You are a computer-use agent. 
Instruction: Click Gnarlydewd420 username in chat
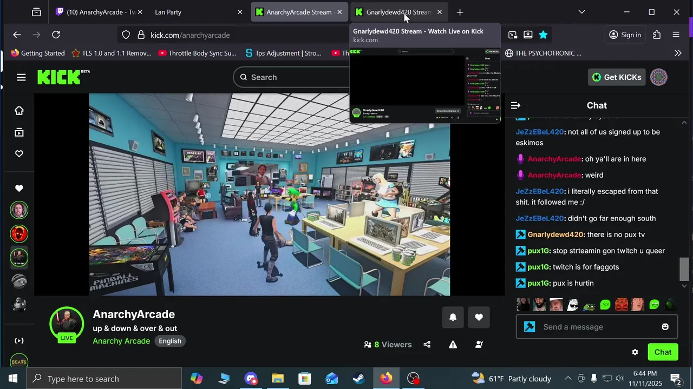(x=555, y=234)
